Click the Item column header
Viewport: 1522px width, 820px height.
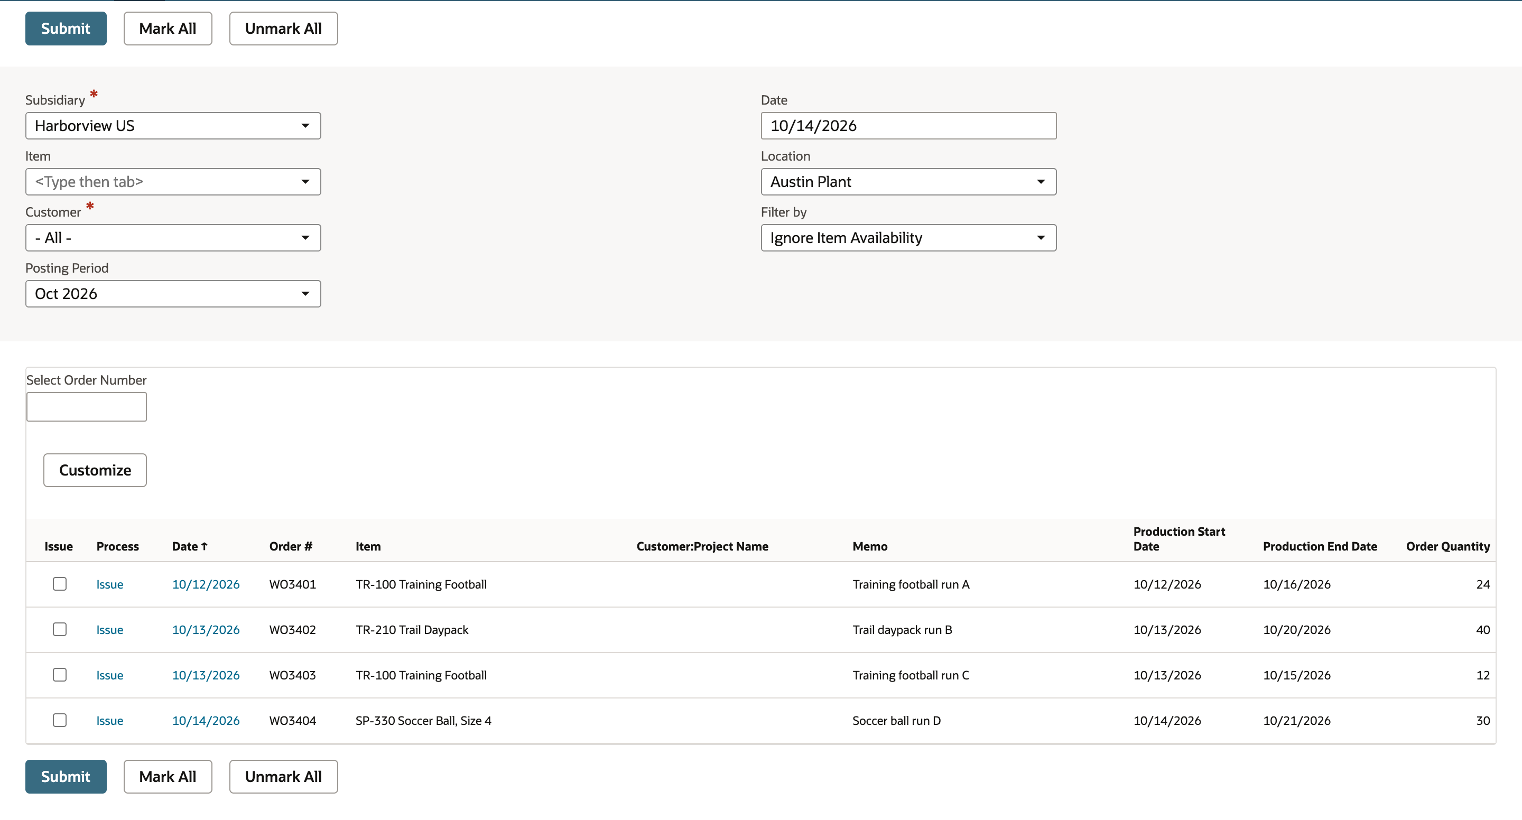[x=368, y=546]
